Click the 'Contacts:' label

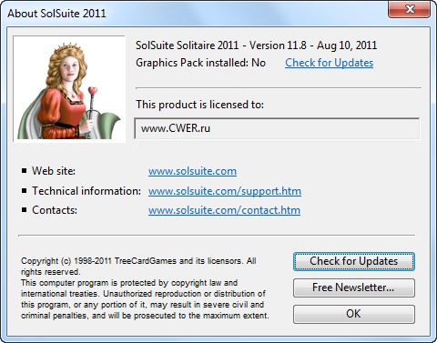click(x=55, y=210)
